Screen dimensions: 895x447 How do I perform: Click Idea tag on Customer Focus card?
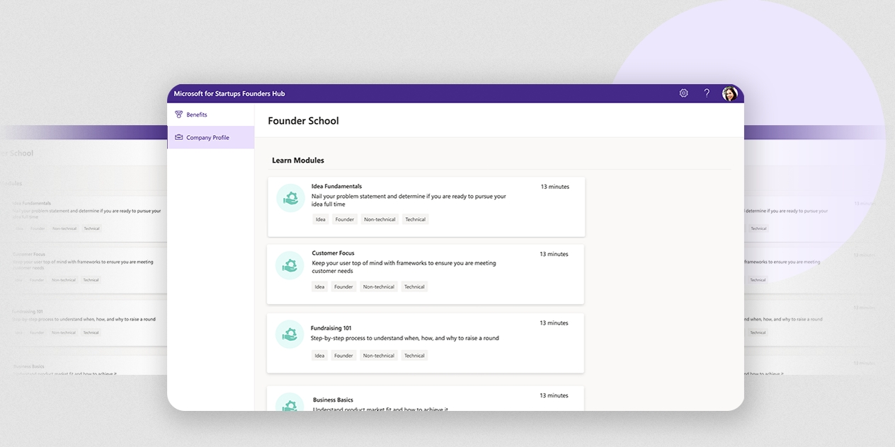pyautogui.click(x=320, y=286)
